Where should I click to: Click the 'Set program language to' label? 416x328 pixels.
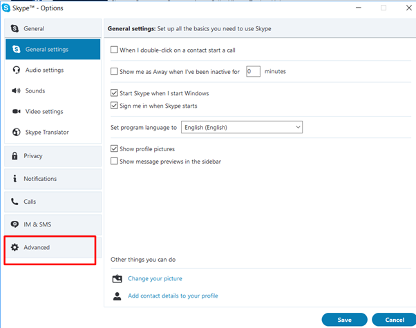(x=144, y=128)
